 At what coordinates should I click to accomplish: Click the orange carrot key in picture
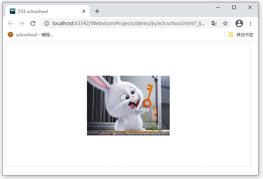point(148,96)
